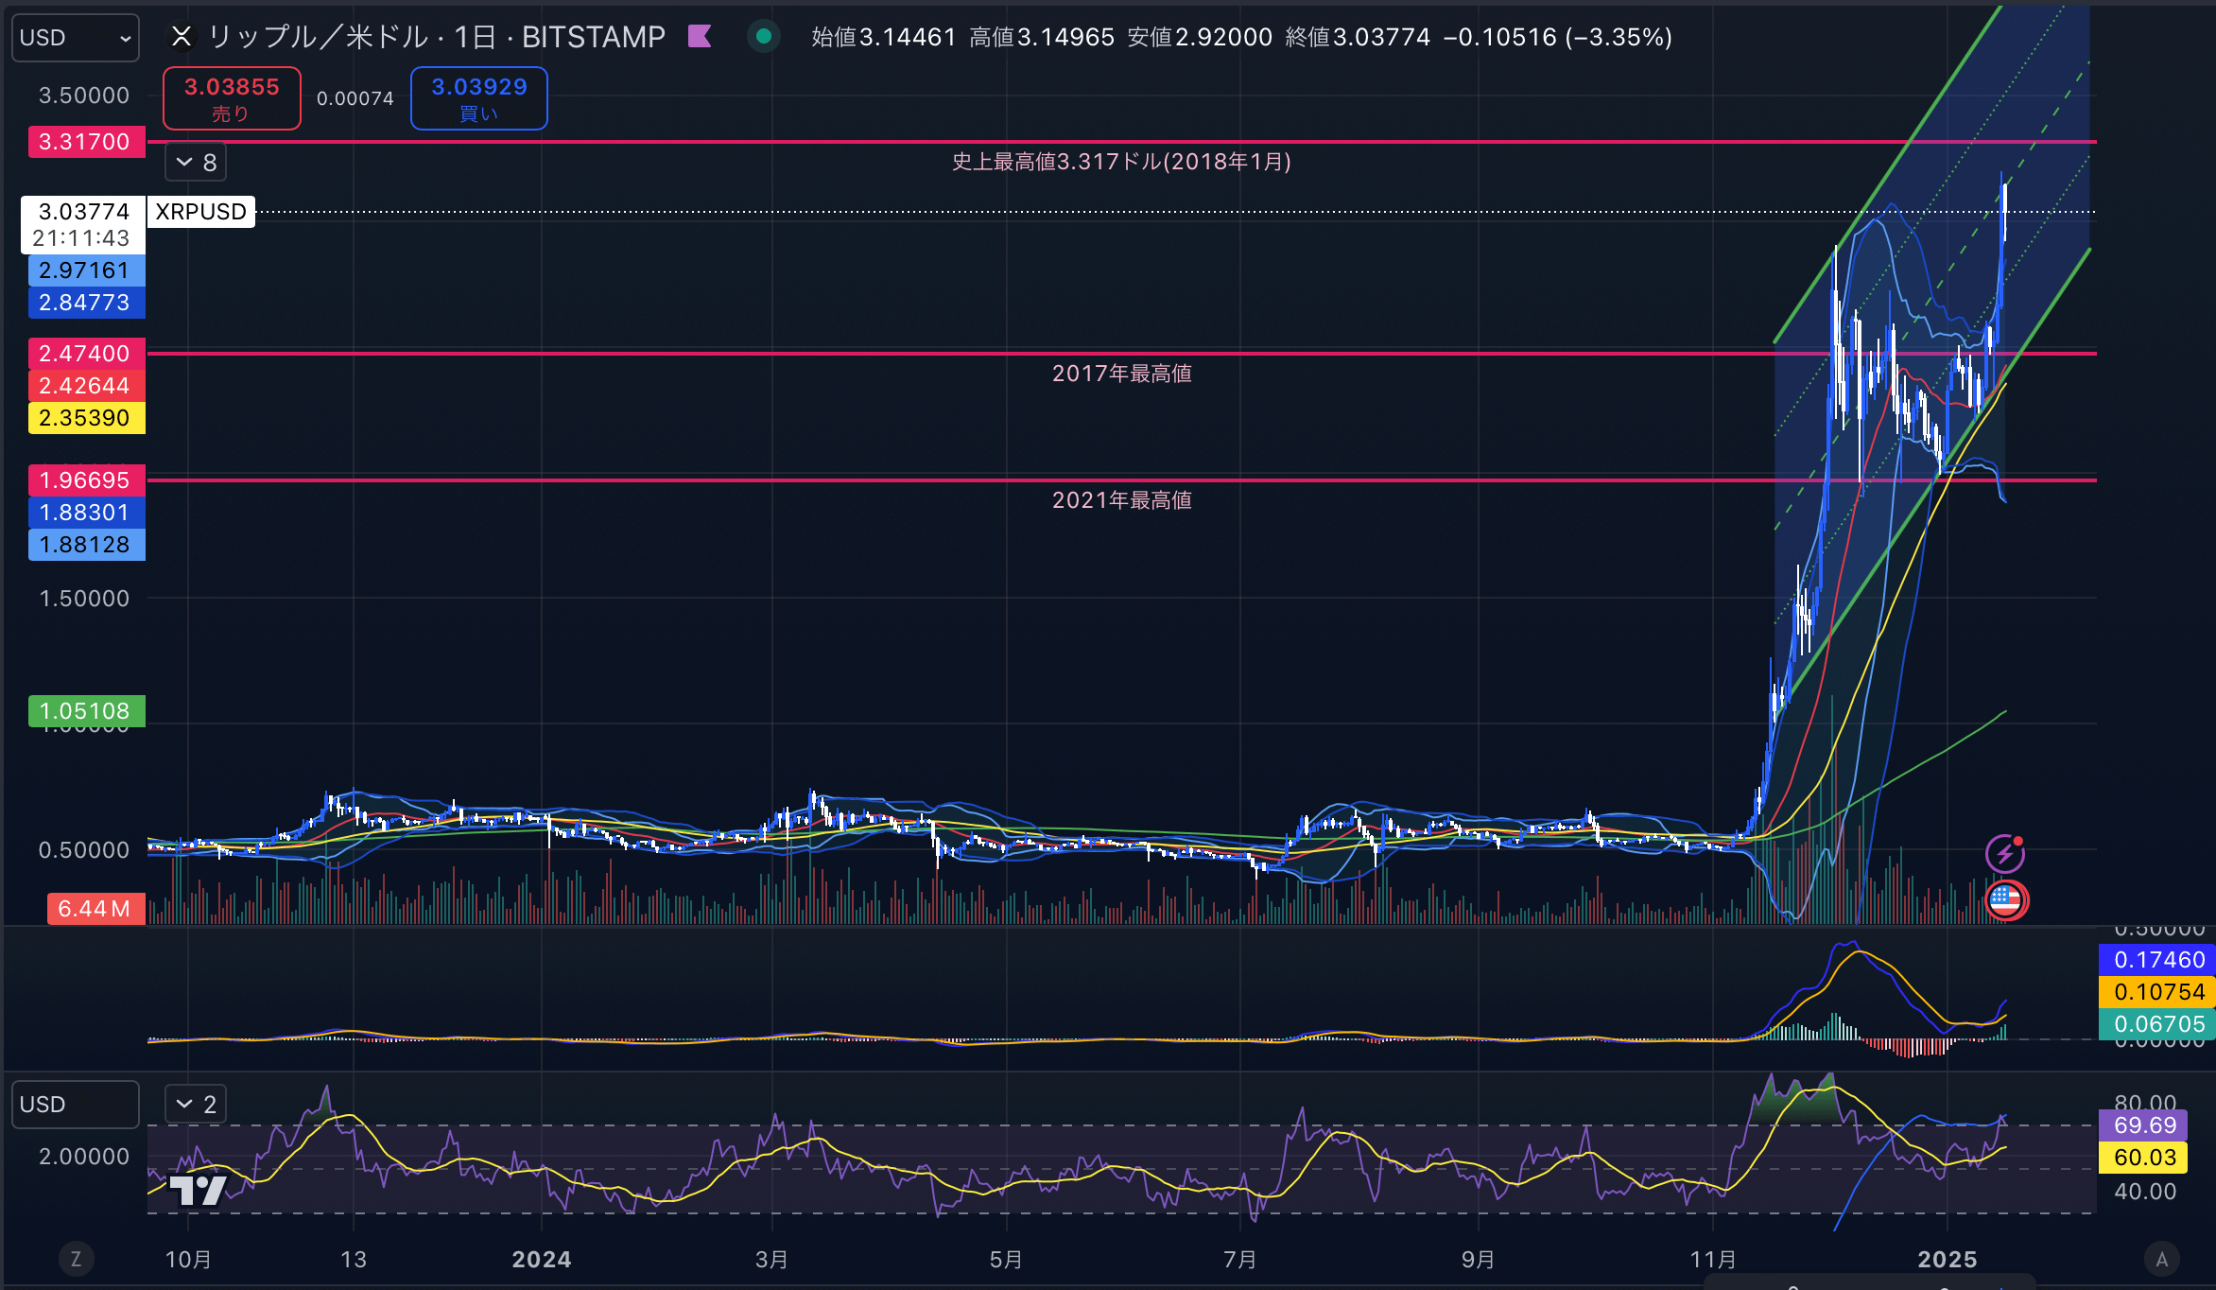Click the 2.42644 red price label
2216x1290 pixels.
(85, 386)
